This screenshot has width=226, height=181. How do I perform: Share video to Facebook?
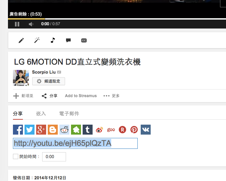[18, 130]
